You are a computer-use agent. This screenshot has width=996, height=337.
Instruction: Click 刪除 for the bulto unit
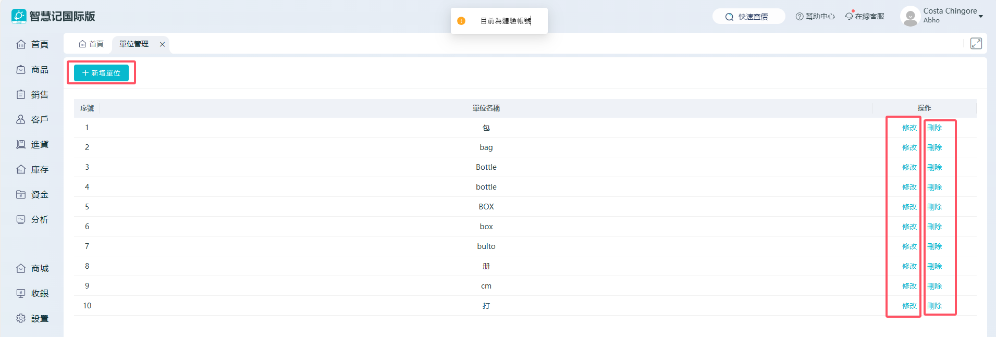click(934, 246)
